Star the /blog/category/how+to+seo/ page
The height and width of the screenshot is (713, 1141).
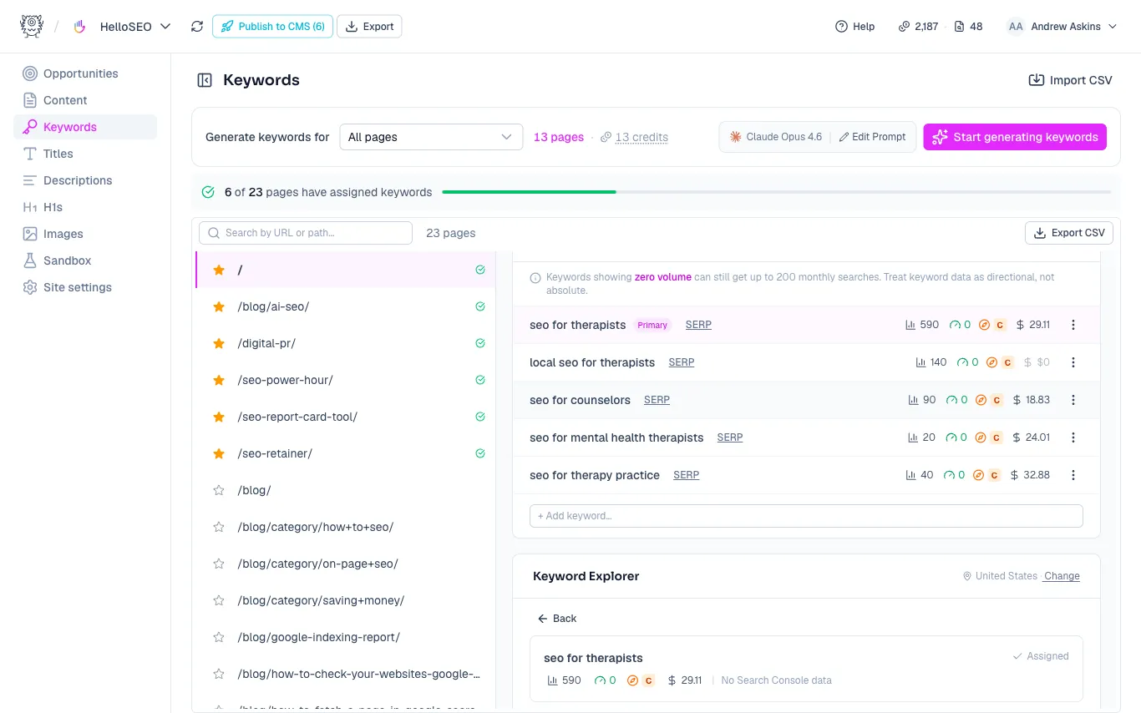point(219,527)
